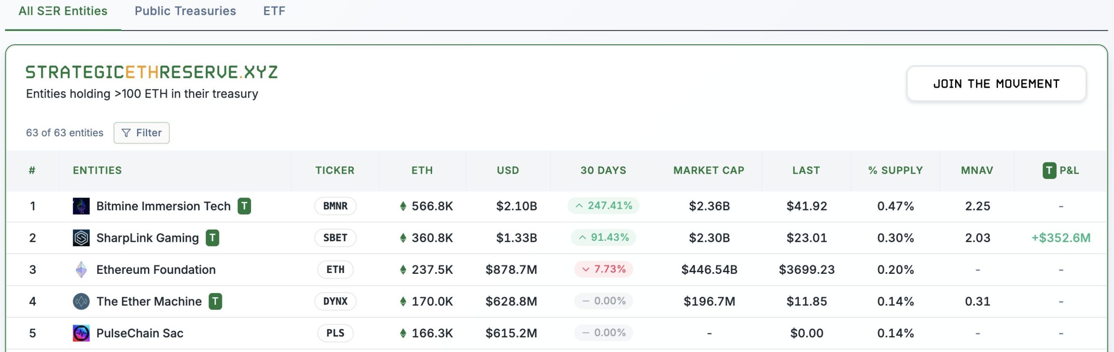Click the 91.43% 30-day change badge
1114x352 pixels.
pos(603,237)
